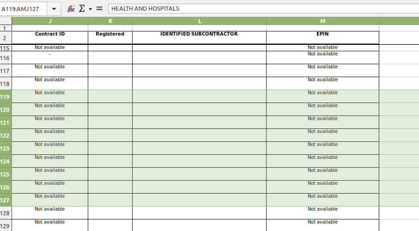Select column L header
The height and width of the screenshot is (231, 419).
click(199, 21)
